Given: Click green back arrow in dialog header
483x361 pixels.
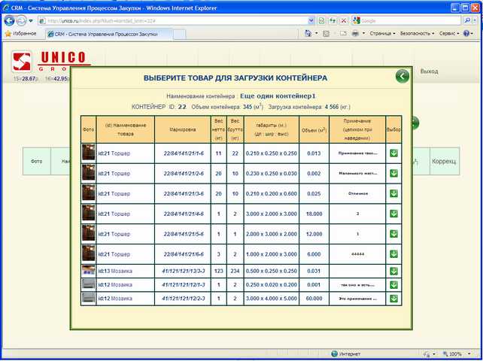Looking at the screenshot, I should [x=402, y=76].
